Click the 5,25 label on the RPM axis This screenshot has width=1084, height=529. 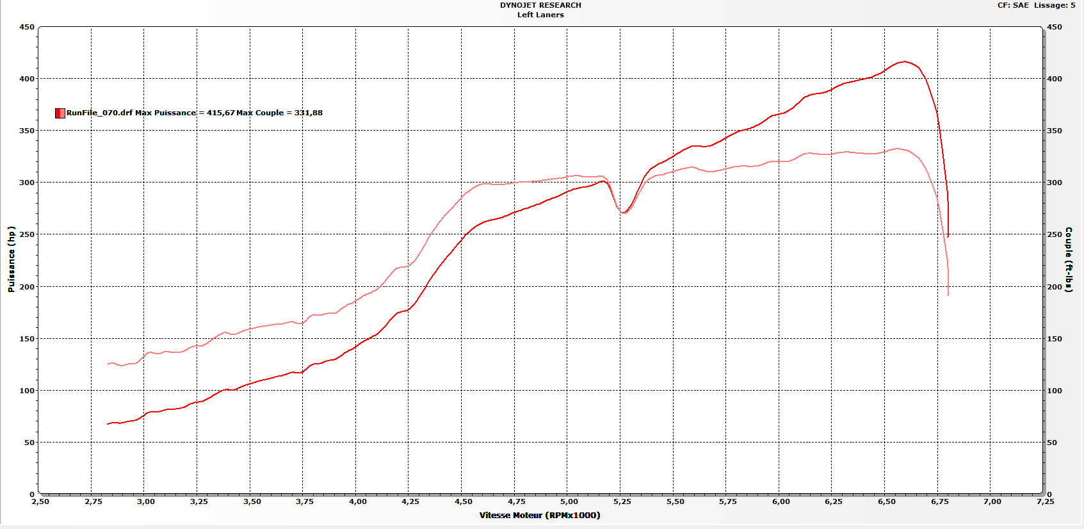(622, 501)
